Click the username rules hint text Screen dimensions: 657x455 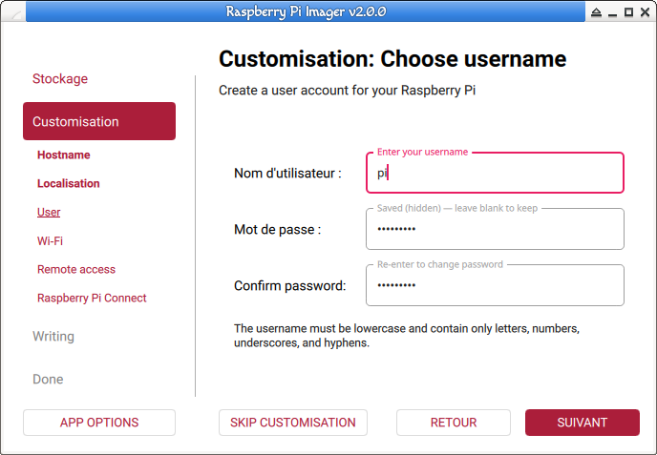coord(407,336)
